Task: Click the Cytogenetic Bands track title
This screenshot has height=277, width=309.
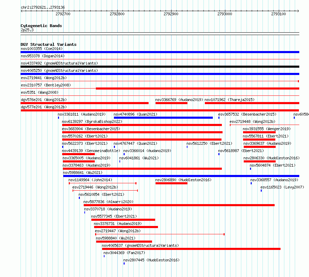Action: coord(41,26)
